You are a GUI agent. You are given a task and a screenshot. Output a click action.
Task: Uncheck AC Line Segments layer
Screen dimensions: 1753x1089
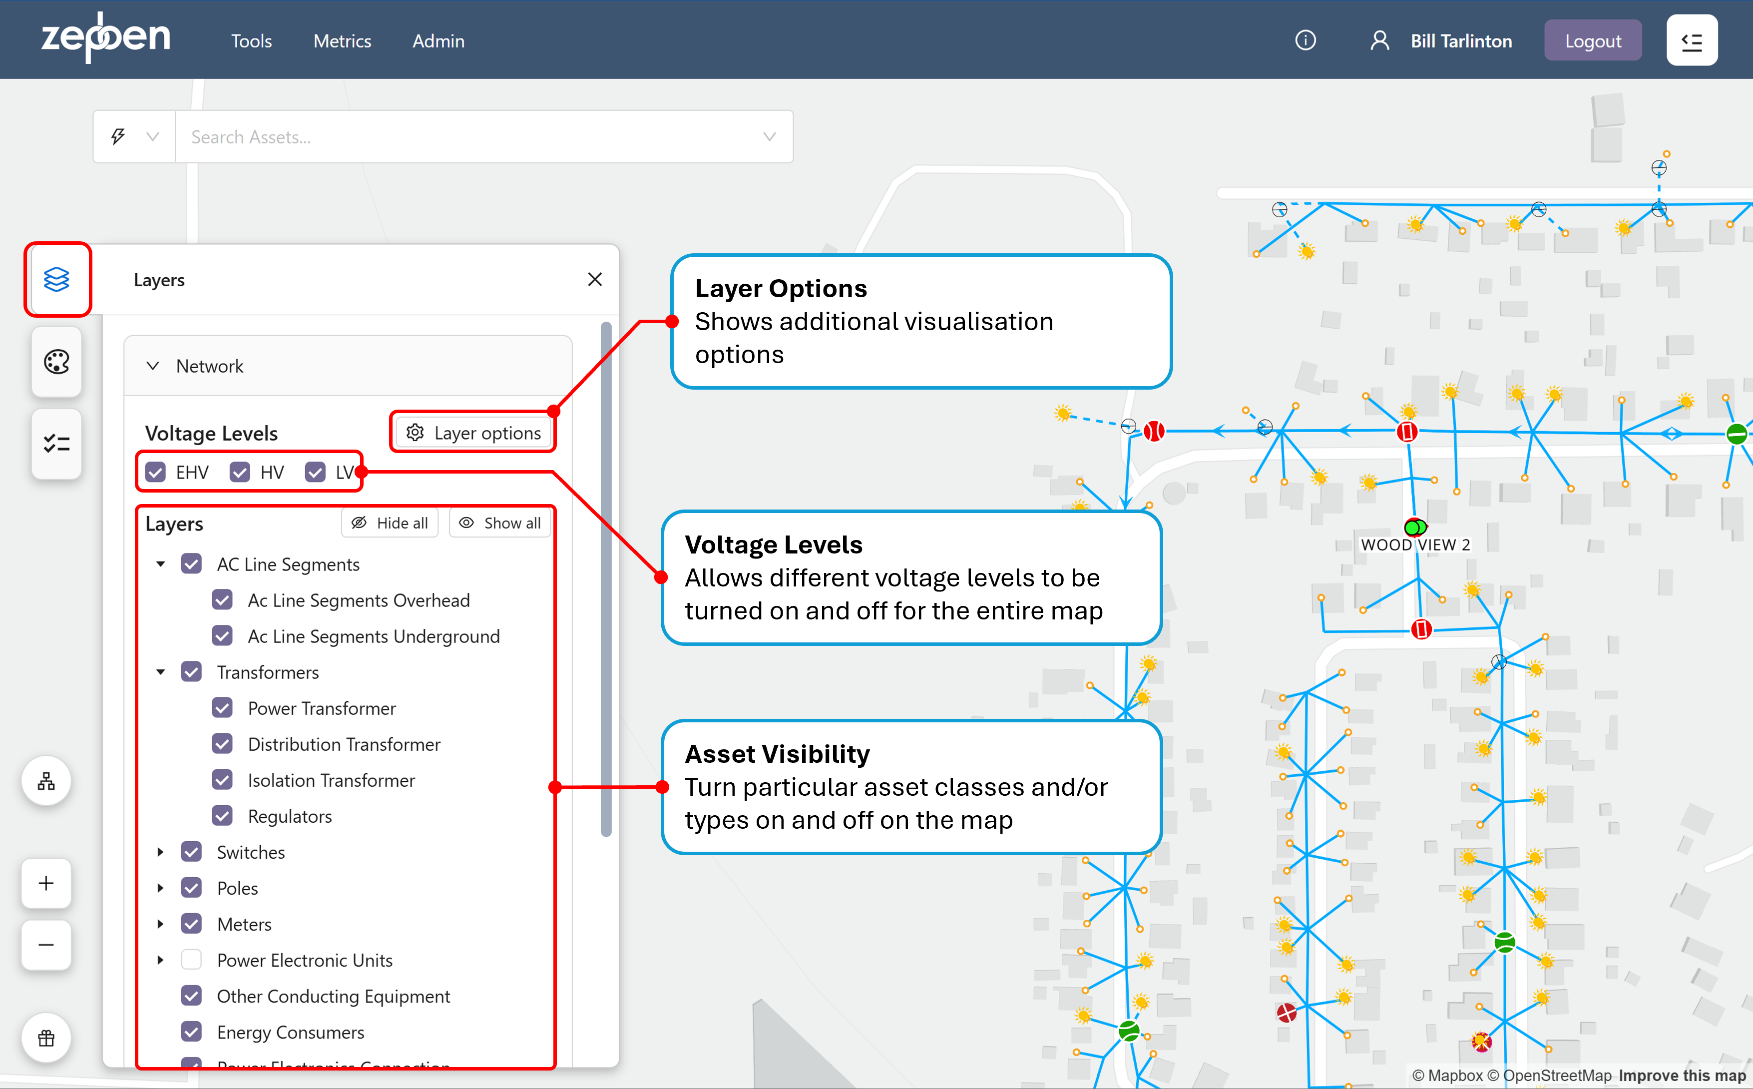191,564
